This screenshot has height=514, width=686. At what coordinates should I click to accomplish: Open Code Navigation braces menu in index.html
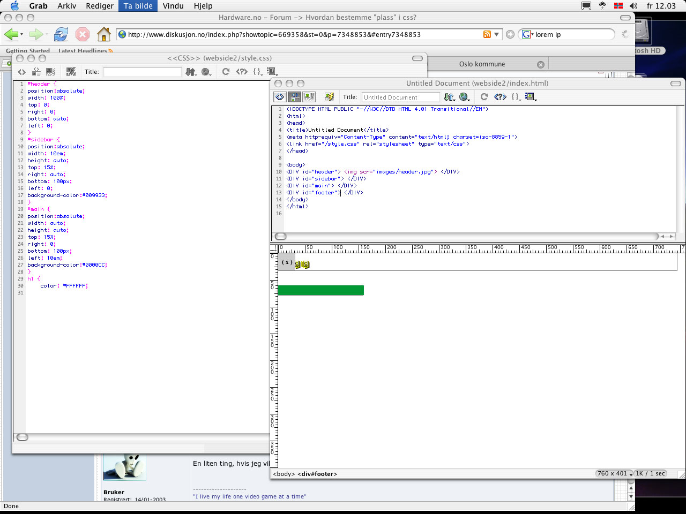pos(516,97)
